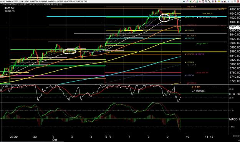Select the text comment box tool icon
This screenshot has width=240, height=142.
pos(206,2)
